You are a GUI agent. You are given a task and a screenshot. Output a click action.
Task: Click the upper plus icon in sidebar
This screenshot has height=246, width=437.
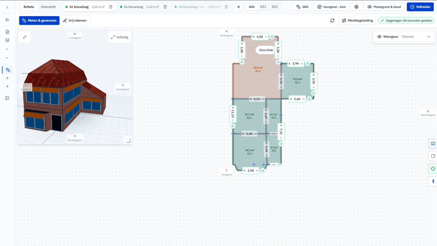[7, 78]
